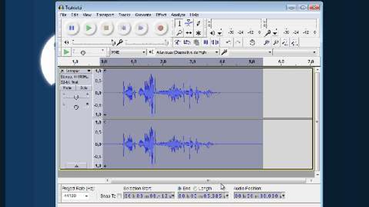
Task: Click the input meter microphone icon
Action: tap(268, 33)
